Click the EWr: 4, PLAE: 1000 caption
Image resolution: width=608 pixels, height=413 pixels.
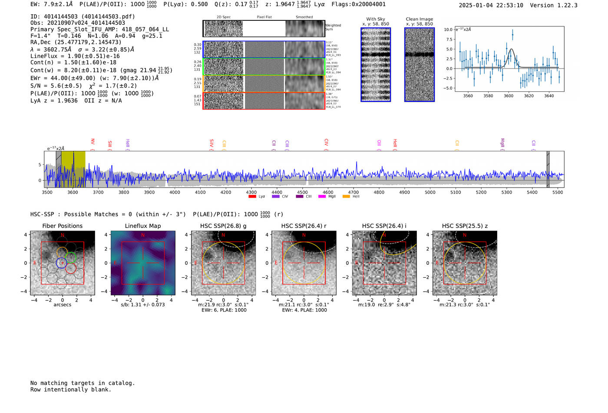(x=304, y=310)
